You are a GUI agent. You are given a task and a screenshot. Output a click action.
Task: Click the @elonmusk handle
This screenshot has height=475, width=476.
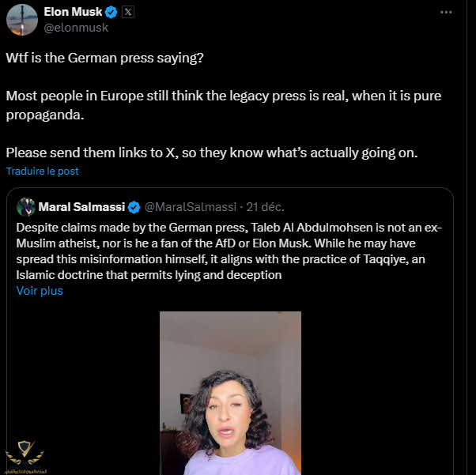click(76, 28)
